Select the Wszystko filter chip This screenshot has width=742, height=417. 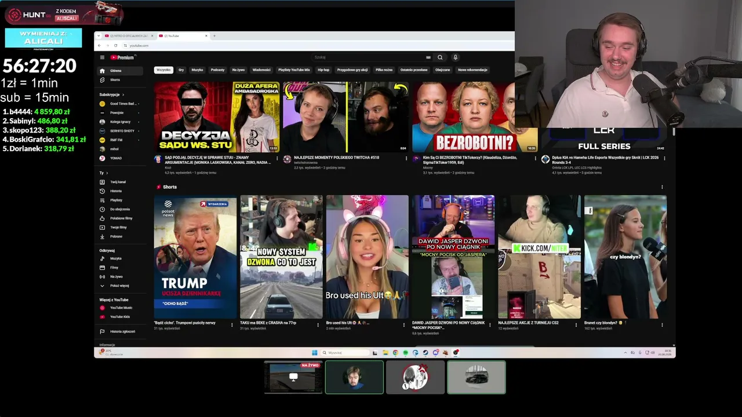[163, 70]
